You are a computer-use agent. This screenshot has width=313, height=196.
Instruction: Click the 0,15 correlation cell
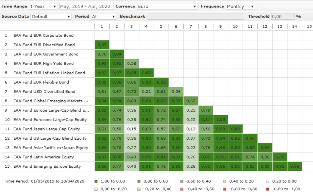pos(131,129)
